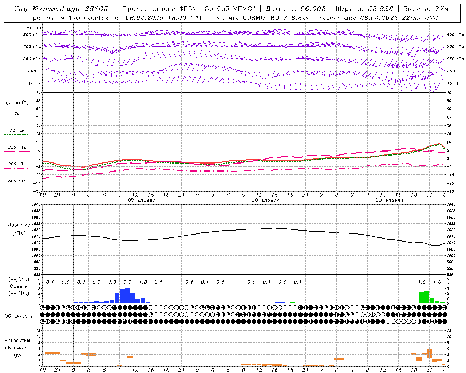Click the Высота: 77м value
The width and height of the screenshot is (466, 373).
coord(426,9)
